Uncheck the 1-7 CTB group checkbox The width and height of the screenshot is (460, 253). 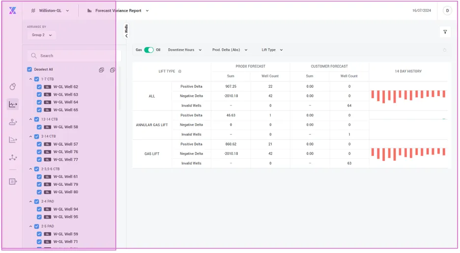(x=37, y=79)
